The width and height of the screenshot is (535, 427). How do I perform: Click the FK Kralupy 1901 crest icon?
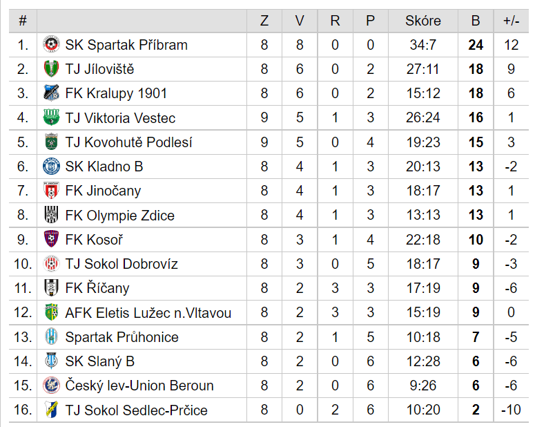pos(52,93)
